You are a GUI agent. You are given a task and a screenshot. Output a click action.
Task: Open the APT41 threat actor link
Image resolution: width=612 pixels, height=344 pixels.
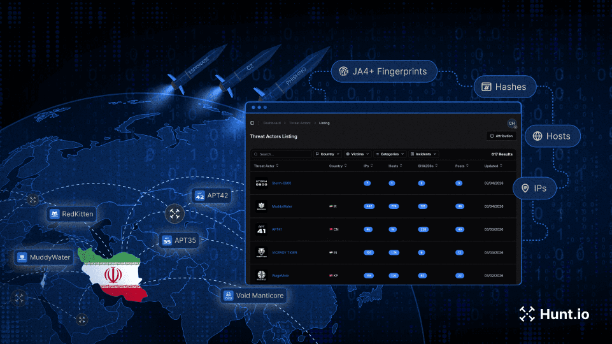click(x=277, y=229)
